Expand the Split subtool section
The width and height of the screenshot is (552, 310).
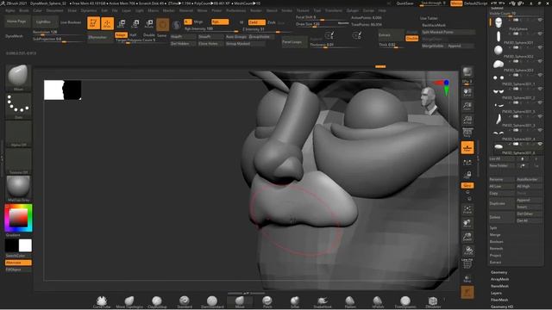click(x=493, y=228)
